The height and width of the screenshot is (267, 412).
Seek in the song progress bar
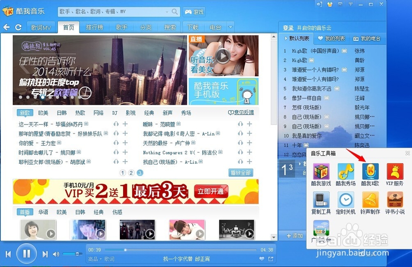point(181,250)
